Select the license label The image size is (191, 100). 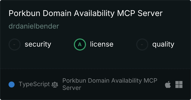[x=102, y=44]
